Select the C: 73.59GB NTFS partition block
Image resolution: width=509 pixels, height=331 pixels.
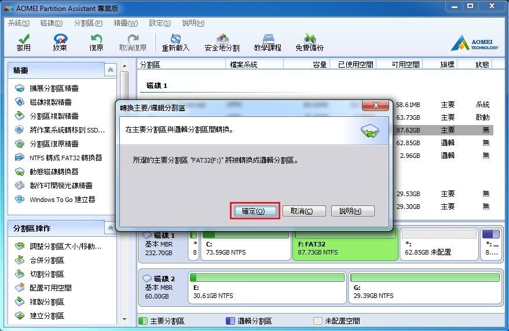pos(246,245)
